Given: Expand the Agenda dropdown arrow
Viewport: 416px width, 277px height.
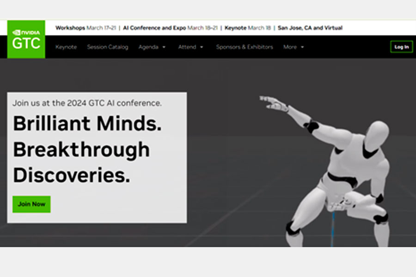Looking at the screenshot, I should pyautogui.click(x=164, y=47).
